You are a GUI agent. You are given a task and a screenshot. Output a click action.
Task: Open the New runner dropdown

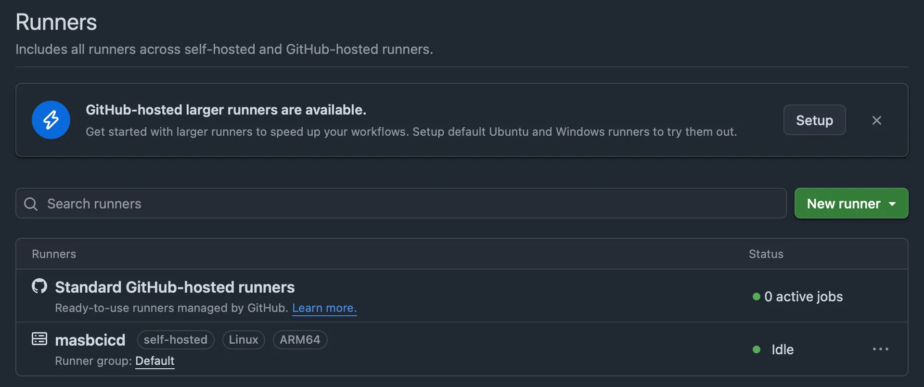851,203
